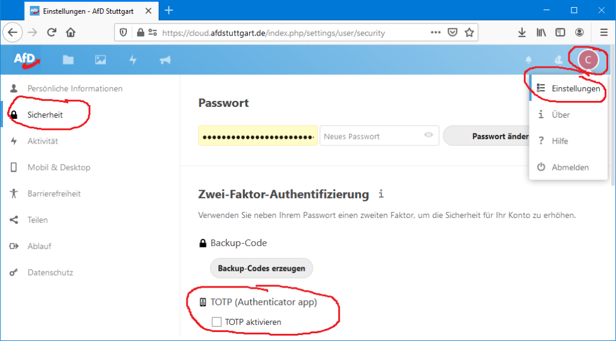Image resolution: width=616 pixels, height=341 pixels.
Task: Toggle password visibility eye icon
Action: (x=428, y=136)
